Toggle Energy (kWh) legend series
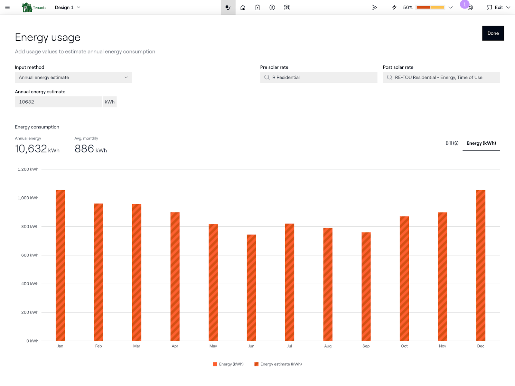The image size is (515, 386). pos(228,364)
